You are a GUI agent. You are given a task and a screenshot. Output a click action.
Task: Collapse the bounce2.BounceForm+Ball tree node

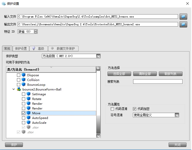(13, 89)
